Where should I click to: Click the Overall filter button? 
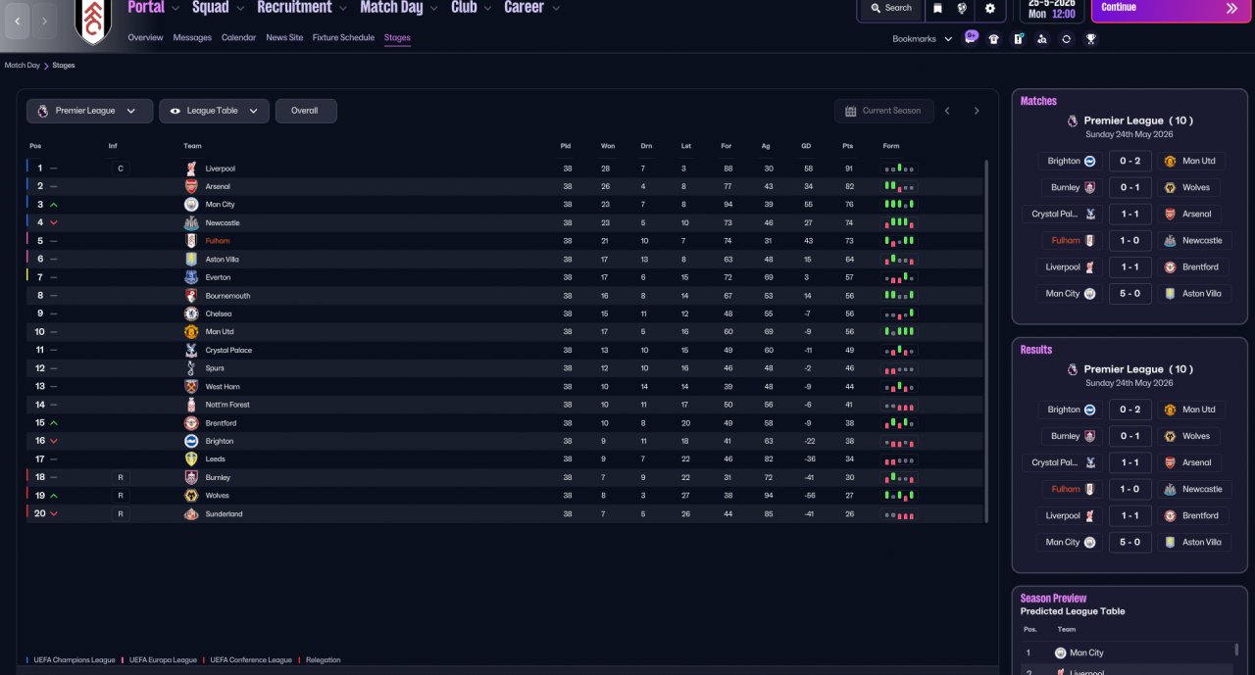(x=305, y=111)
